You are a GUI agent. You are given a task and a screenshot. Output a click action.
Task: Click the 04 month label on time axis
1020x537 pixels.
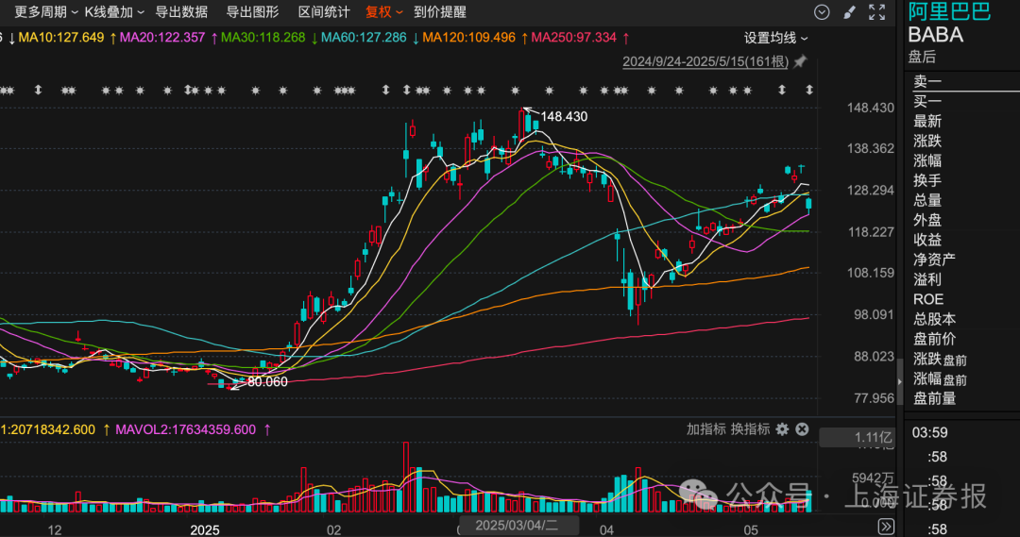tap(606, 529)
